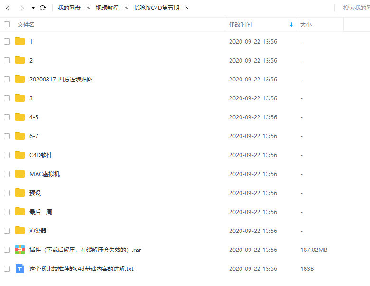Click the 183B size value
The image size is (370, 286).
(x=307, y=269)
